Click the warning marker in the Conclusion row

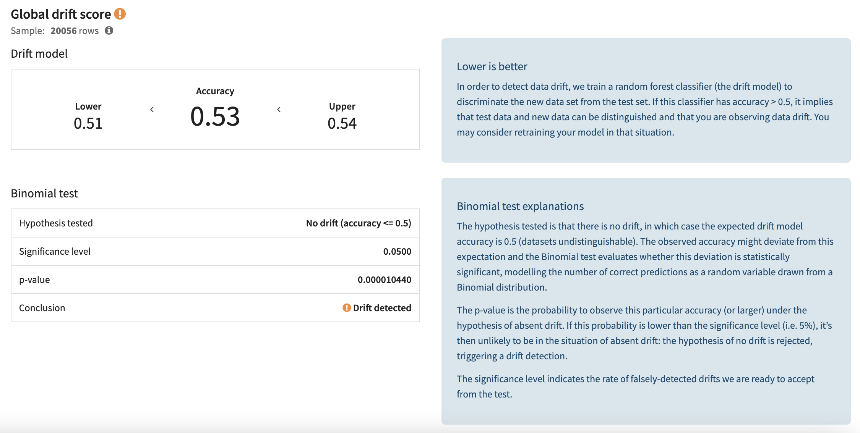point(346,308)
